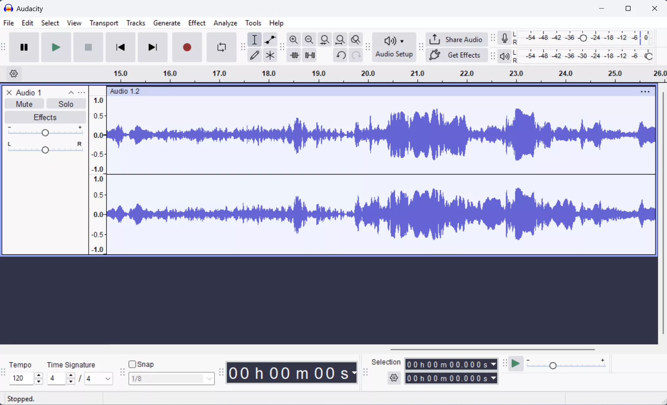The width and height of the screenshot is (667, 405).
Task: Fit project to width zoom icon
Action: point(340,40)
